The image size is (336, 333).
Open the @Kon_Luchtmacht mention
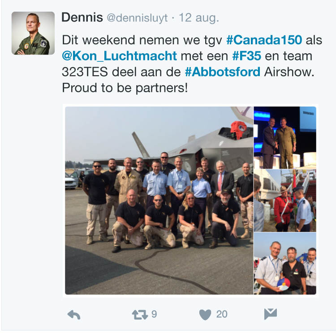pos(119,56)
